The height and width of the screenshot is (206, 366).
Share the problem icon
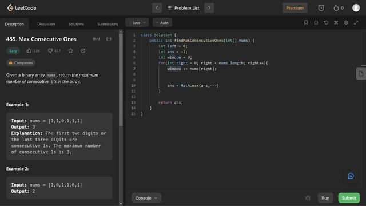point(83,51)
